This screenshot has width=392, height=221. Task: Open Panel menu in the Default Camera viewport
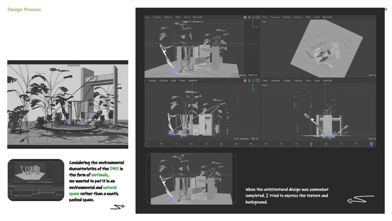[x=187, y=17]
